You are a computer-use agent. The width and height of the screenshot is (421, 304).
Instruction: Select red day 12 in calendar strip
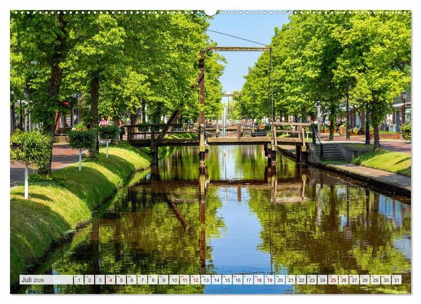[195, 280]
